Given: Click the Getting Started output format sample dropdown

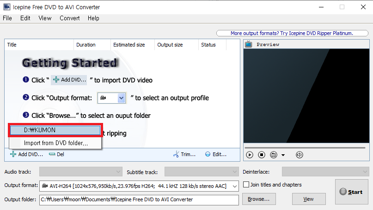Looking at the screenshot, I should tap(112, 98).
